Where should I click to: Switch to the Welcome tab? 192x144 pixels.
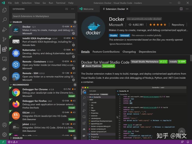click(x=89, y=9)
